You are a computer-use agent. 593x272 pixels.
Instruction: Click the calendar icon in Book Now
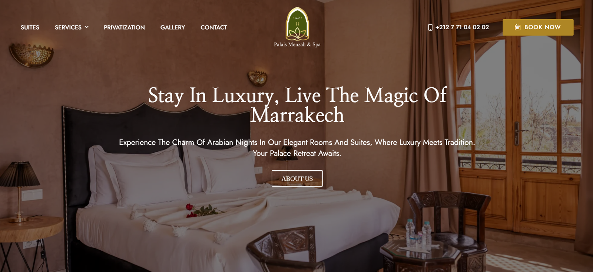click(x=518, y=27)
